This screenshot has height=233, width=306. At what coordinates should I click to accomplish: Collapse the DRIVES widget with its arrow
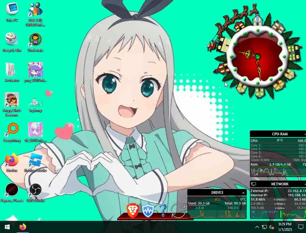[x=243, y=193]
